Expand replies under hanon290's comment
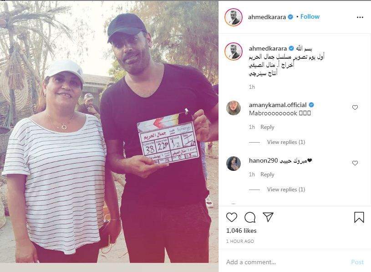This screenshot has width=371, height=272. coord(286,190)
